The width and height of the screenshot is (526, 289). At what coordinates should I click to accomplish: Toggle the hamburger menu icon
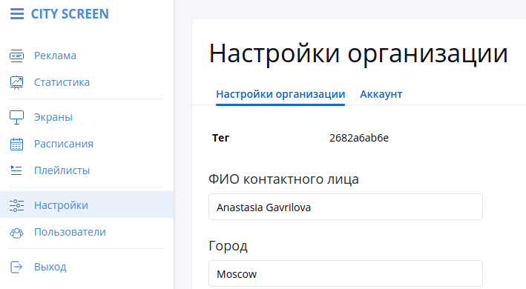pos(17,14)
